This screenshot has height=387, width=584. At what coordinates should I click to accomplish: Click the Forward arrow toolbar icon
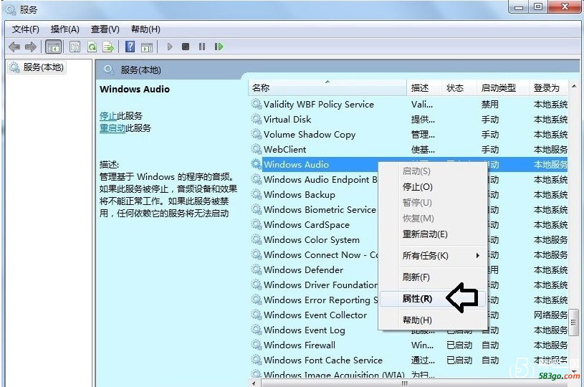coord(31,47)
